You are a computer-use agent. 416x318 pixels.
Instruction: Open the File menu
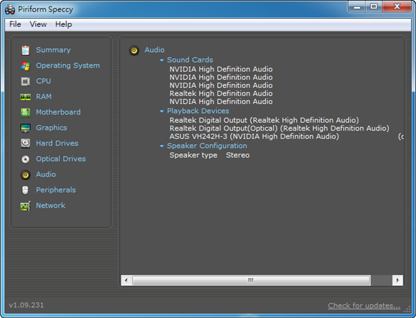pos(15,24)
